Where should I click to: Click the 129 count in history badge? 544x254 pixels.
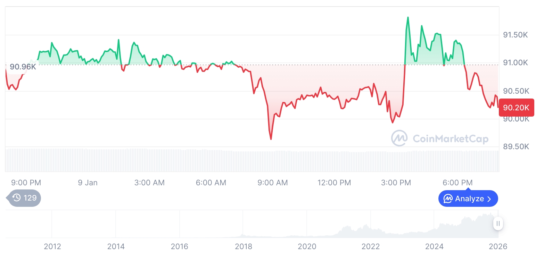pyautogui.click(x=30, y=198)
